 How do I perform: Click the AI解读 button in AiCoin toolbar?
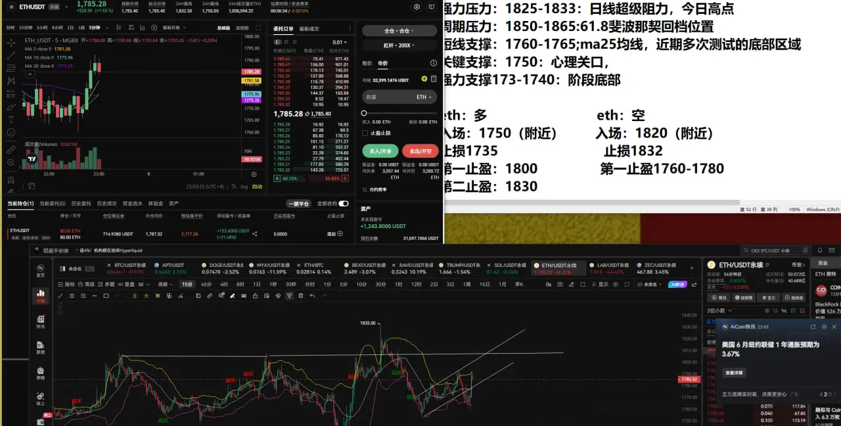pyautogui.click(x=677, y=284)
